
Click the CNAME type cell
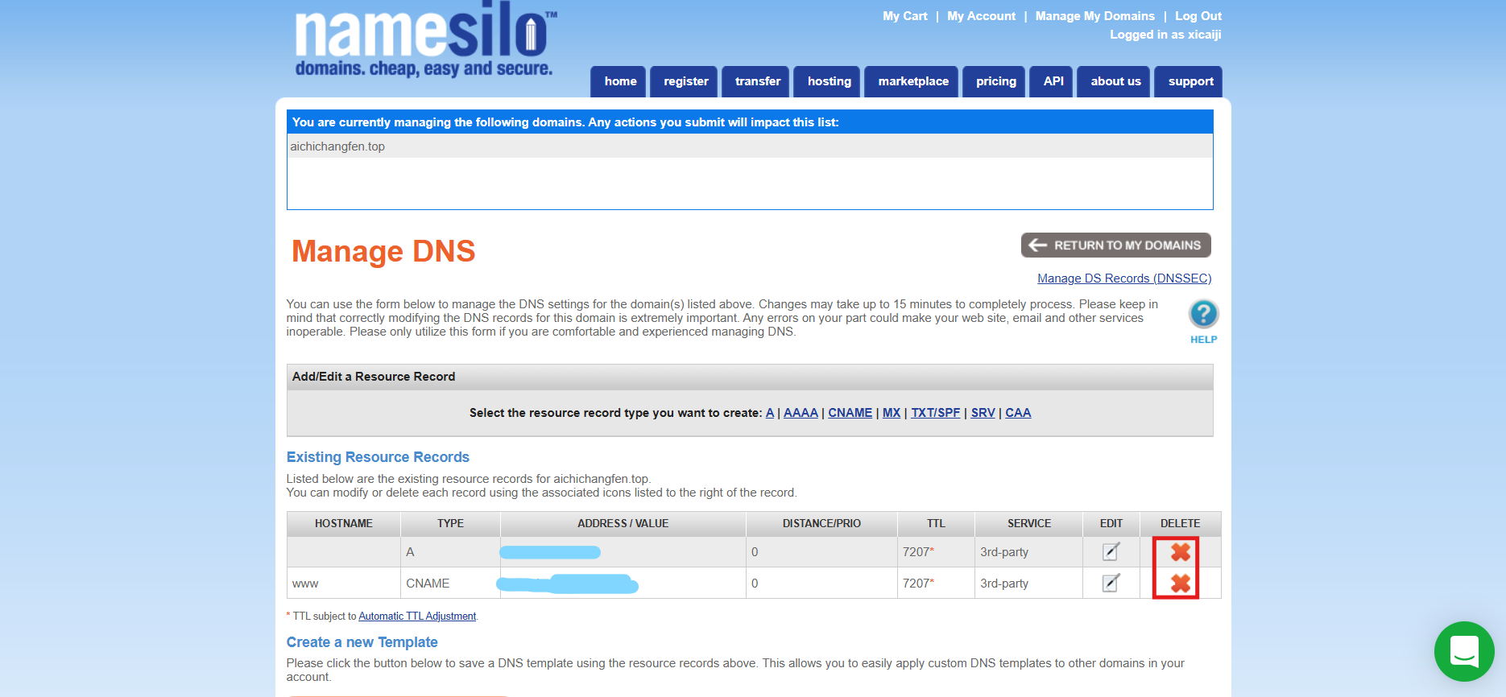click(450, 584)
